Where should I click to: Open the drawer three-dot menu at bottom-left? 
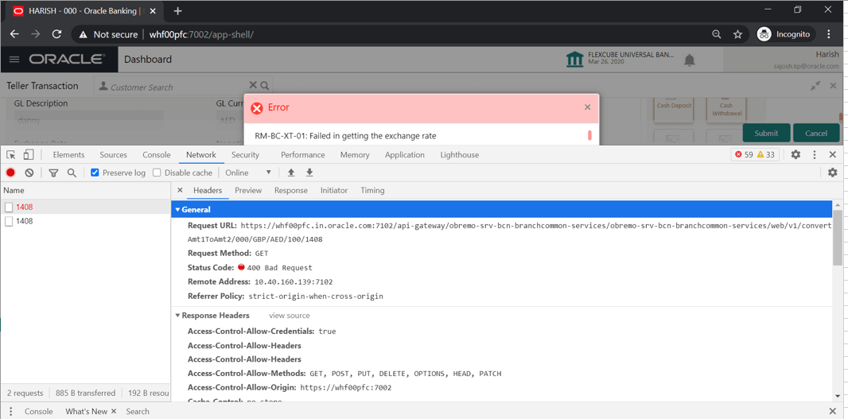click(x=10, y=411)
